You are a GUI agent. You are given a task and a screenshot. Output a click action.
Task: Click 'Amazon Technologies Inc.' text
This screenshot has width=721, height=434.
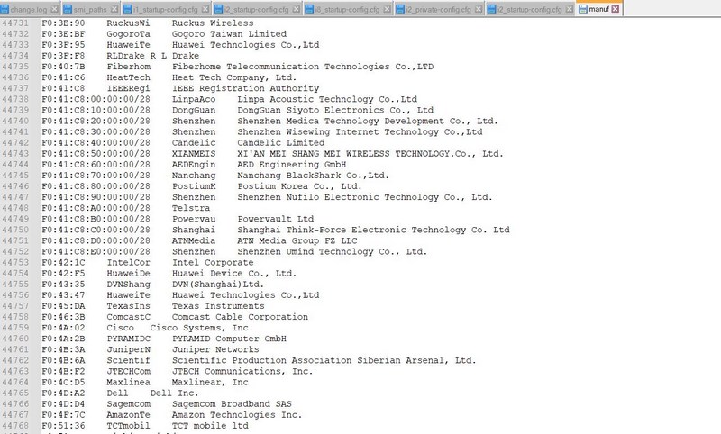point(237,415)
